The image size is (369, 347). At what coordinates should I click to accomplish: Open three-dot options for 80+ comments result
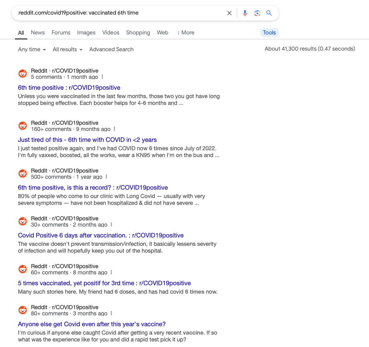tap(111, 313)
